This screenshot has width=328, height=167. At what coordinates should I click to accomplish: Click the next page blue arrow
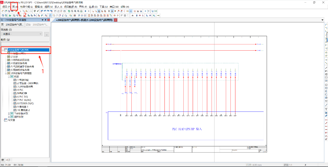tap(88, 11)
